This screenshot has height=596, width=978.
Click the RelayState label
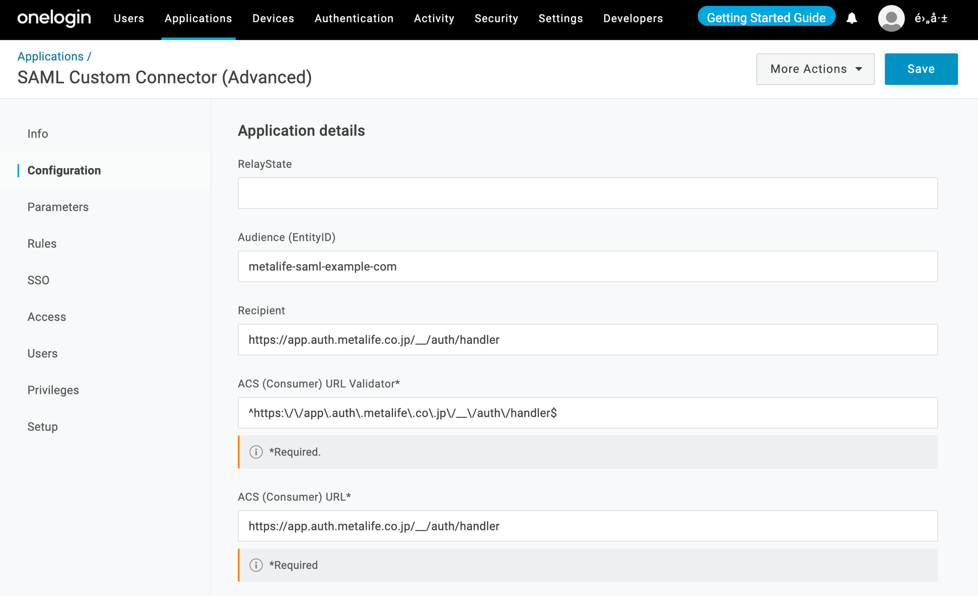click(265, 164)
